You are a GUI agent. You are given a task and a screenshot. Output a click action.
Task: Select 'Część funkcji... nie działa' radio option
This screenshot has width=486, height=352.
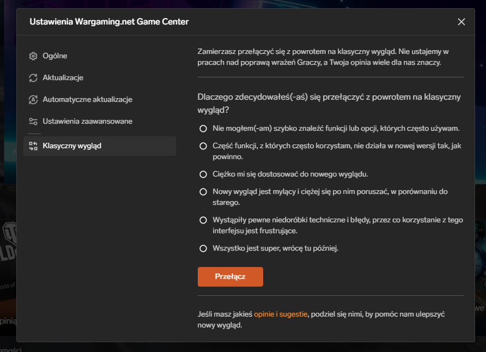coord(203,146)
